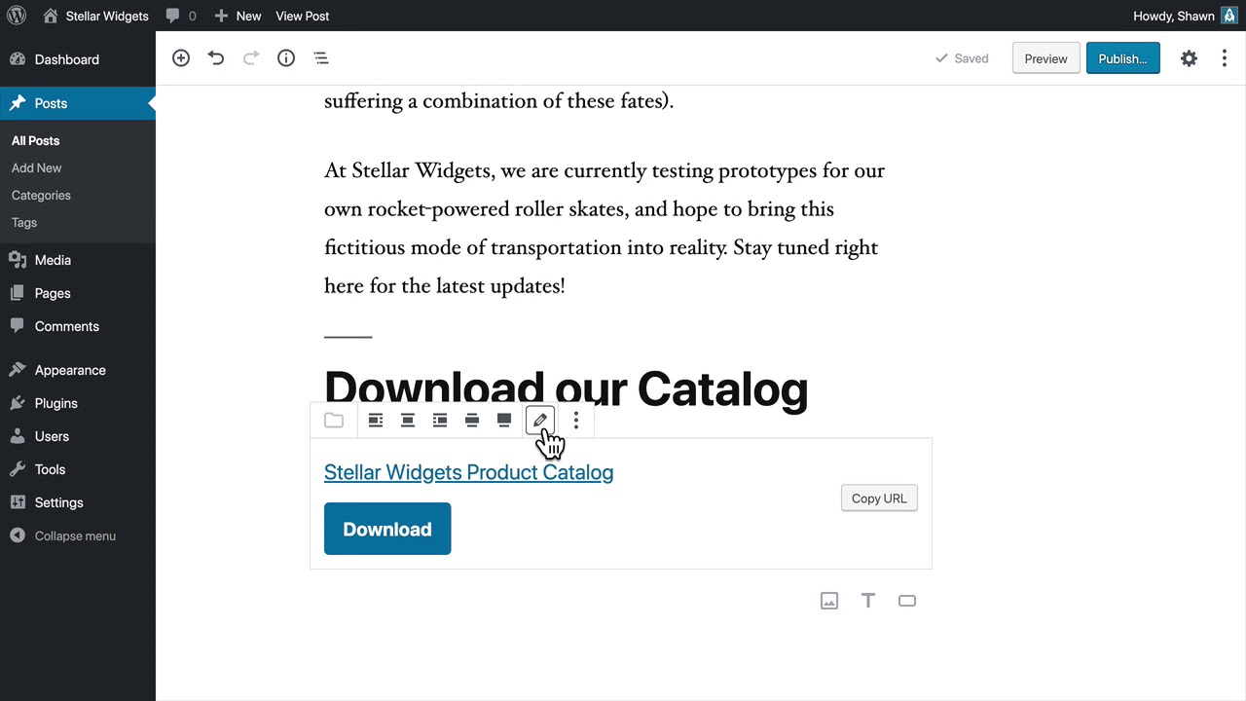The width and height of the screenshot is (1246, 701).
Task: Open editor's more tools and options menu
Action: click(x=1225, y=58)
